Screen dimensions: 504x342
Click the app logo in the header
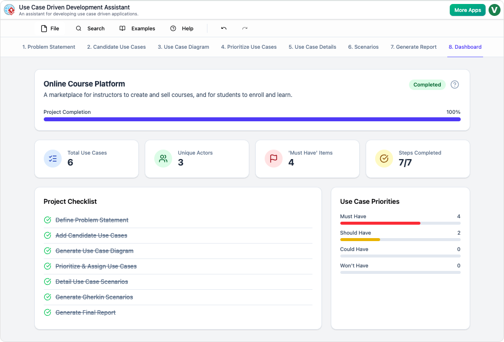[x=9, y=10]
